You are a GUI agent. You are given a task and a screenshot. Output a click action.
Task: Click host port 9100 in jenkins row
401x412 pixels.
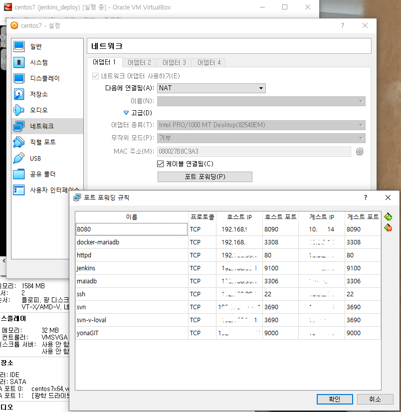[280, 268]
